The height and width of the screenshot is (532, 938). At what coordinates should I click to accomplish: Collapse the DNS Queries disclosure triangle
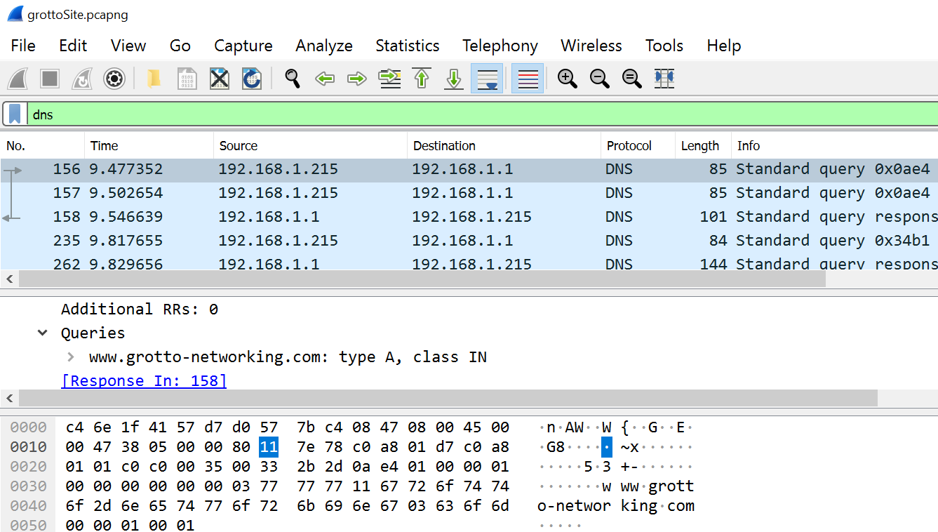coord(42,333)
